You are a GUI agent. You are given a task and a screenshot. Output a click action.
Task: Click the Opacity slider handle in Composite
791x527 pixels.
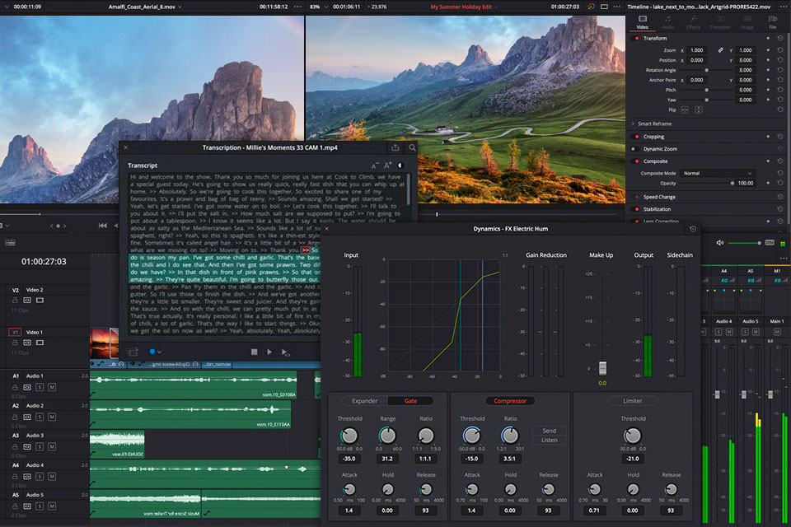732,183
